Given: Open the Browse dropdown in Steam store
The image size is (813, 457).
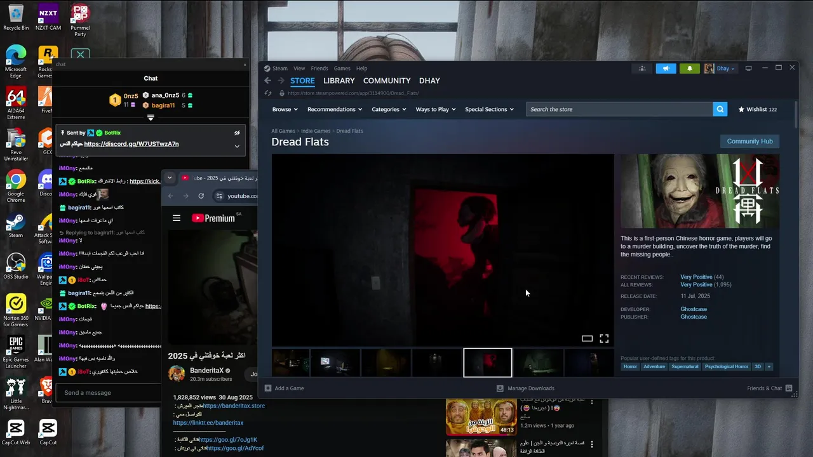Looking at the screenshot, I should coord(284,109).
